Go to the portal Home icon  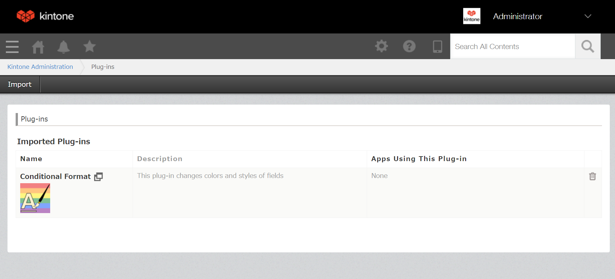(38, 47)
